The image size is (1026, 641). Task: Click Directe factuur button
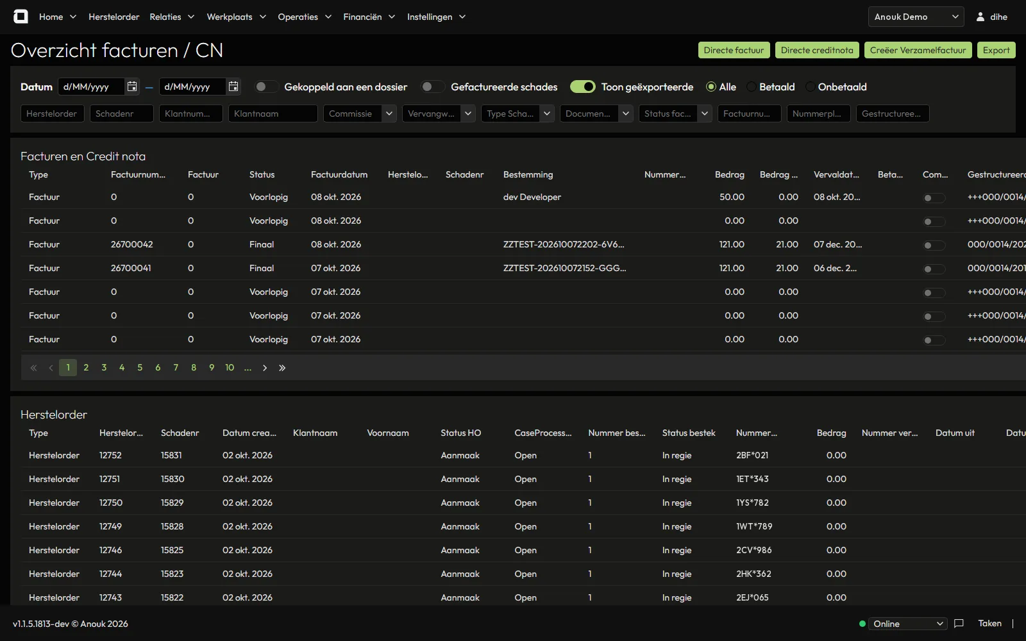734,50
